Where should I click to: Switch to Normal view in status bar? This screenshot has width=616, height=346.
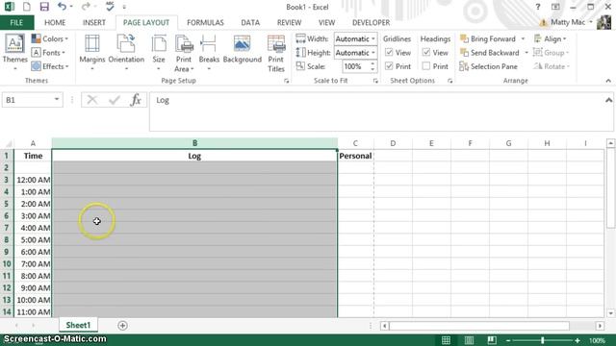point(446,340)
